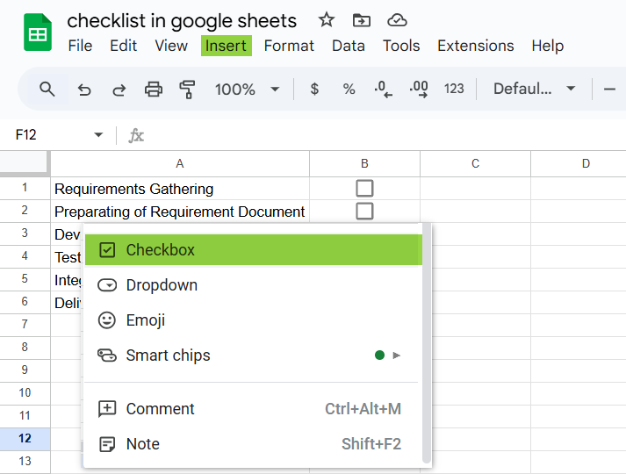Click the formula bar input area

click(x=384, y=135)
